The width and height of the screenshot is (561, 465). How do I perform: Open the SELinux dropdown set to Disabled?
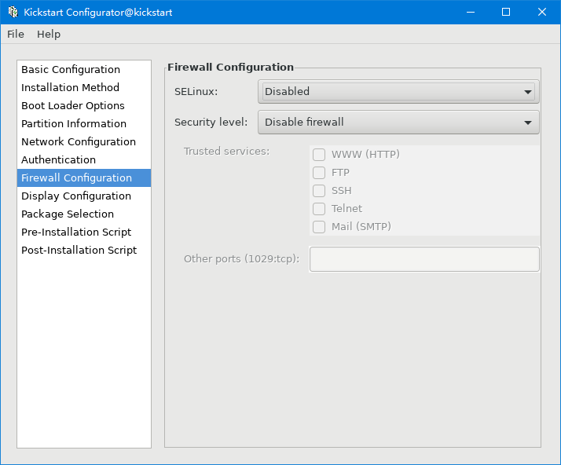point(398,92)
